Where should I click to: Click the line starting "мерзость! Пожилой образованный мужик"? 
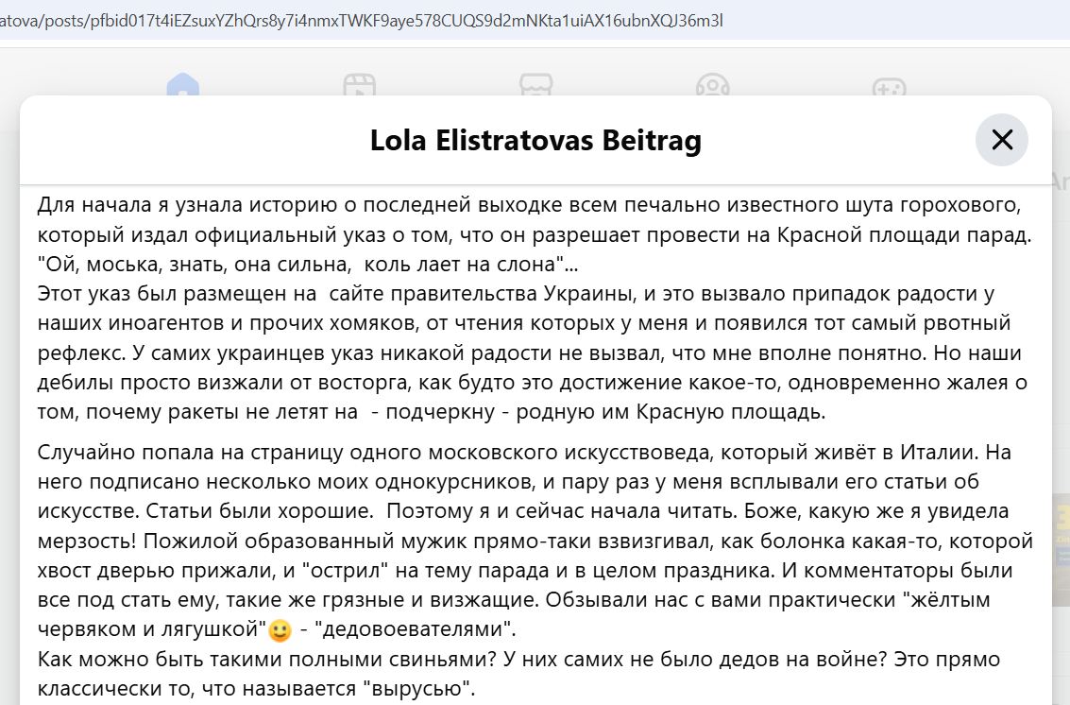click(535, 541)
